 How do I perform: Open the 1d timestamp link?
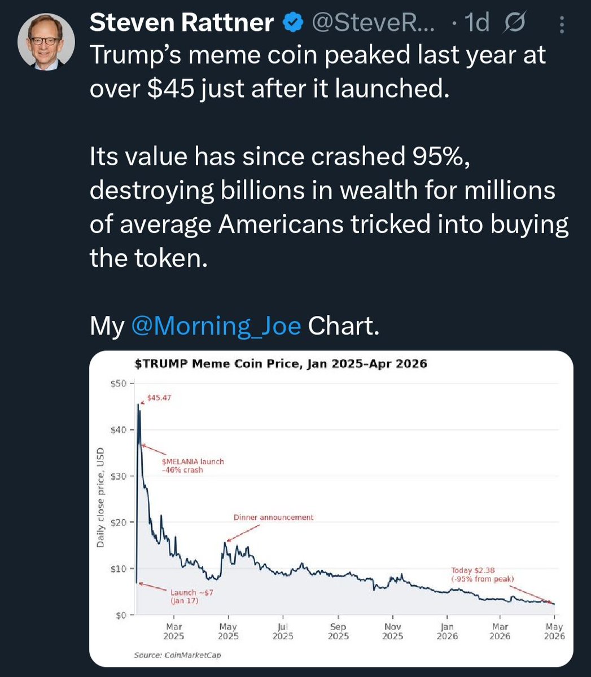[476, 23]
